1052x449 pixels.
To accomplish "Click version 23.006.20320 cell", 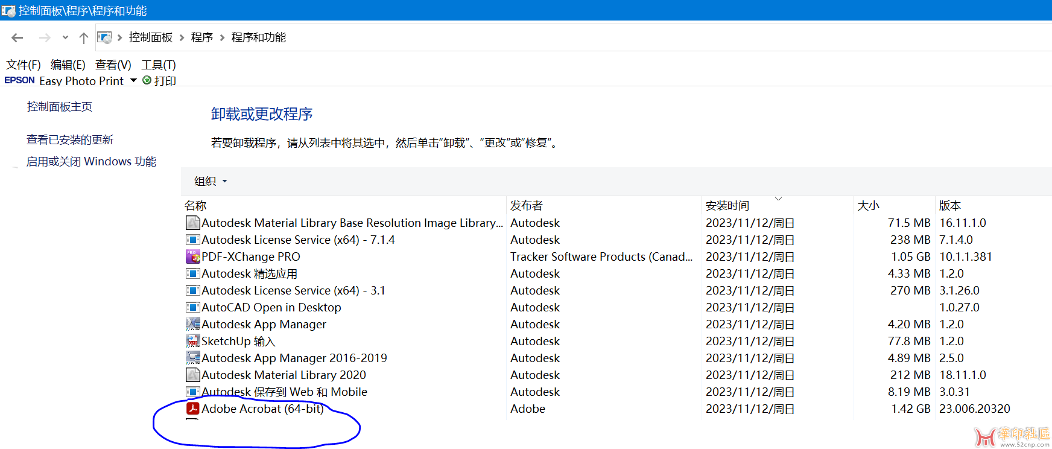I will pyautogui.click(x=975, y=409).
